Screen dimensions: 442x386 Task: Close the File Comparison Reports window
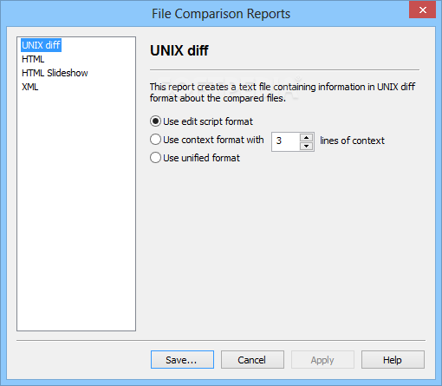click(422, 10)
